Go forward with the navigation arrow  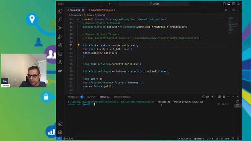pos(115,4)
